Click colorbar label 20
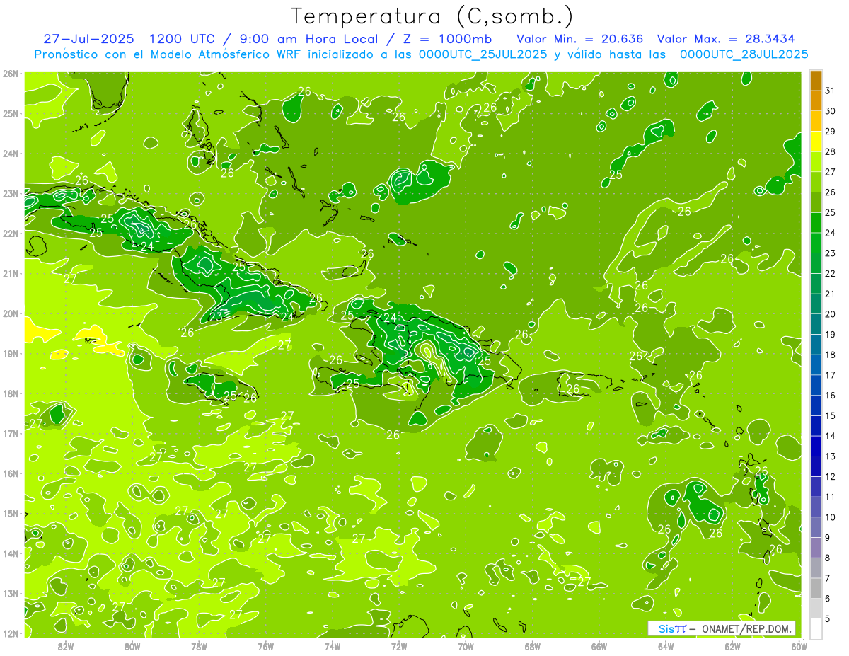 831,314
